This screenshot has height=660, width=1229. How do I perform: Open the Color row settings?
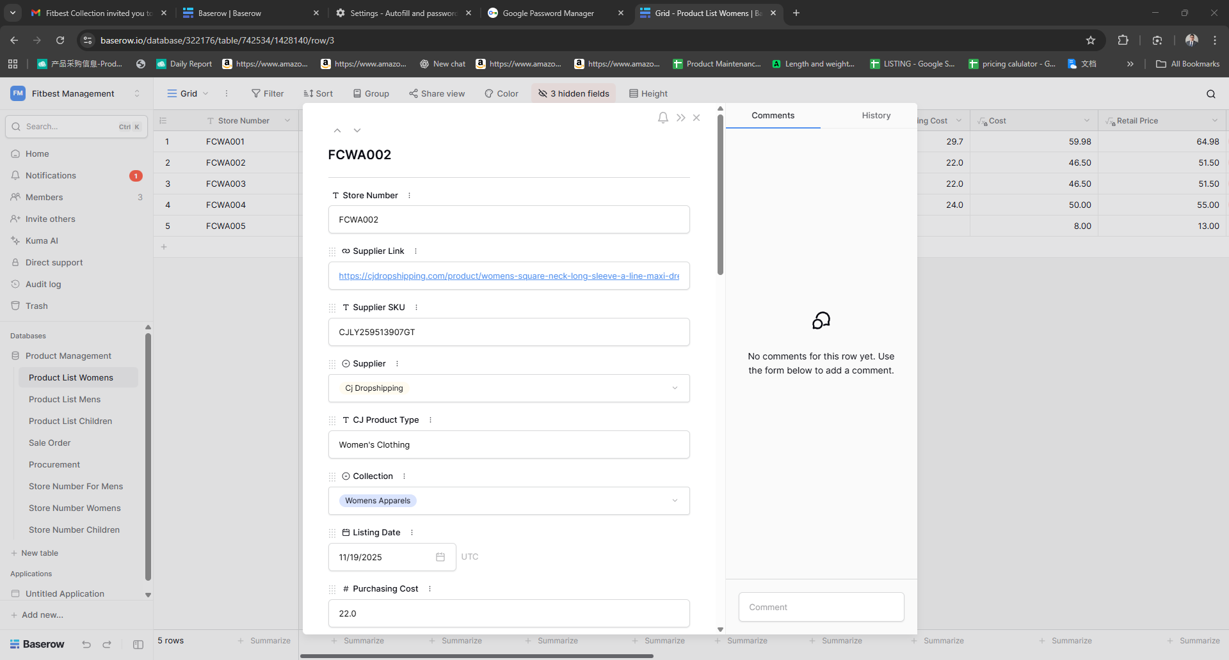pos(501,93)
